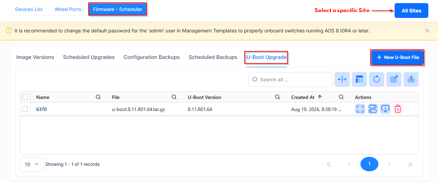This screenshot has height=182, width=438.
Task: Delete the 6370 U-Boot file
Action: [398, 109]
